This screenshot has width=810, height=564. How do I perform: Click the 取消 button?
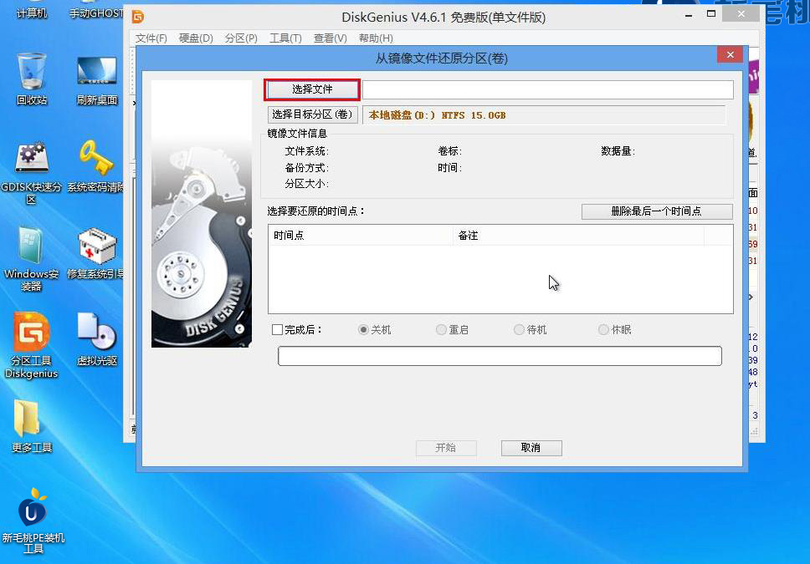coord(531,448)
